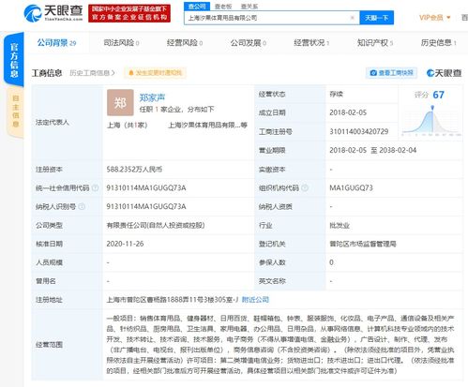This screenshot has width=468, height=387.
Task: Click the business term 2018-02-05 至 2038-02-04
Action: [x=372, y=150]
